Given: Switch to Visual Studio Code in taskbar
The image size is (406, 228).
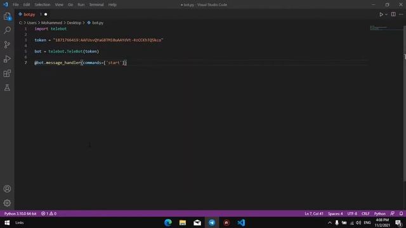Looking at the screenshot, I should (x=241, y=222).
